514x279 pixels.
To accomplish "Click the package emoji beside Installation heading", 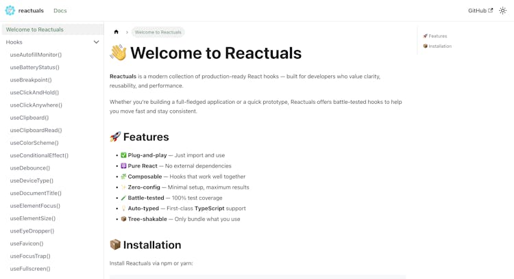I will tap(115, 244).
